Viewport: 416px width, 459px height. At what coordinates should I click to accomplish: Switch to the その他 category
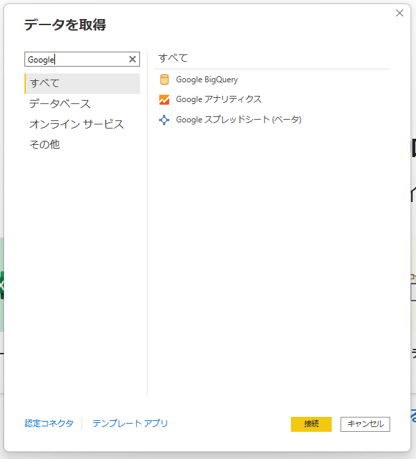click(44, 144)
